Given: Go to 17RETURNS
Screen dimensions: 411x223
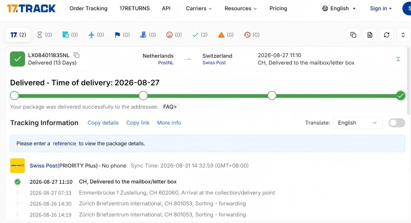Looking at the screenshot, I should pyautogui.click(x=134, y=8).
